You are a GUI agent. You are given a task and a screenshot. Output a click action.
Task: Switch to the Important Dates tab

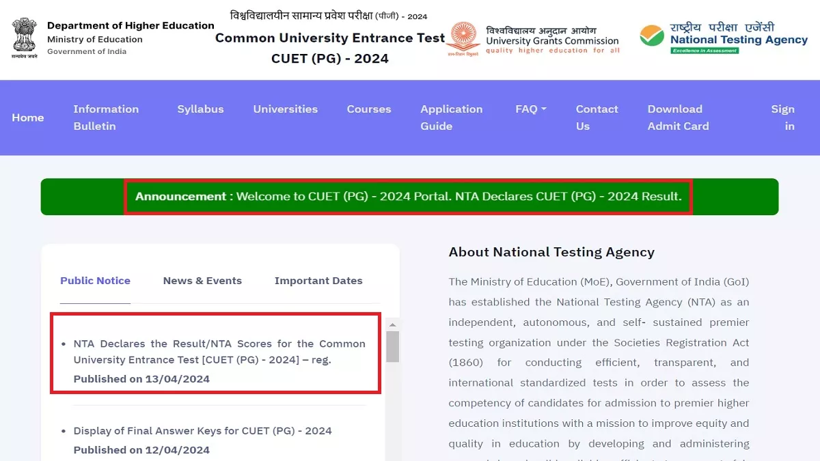[x=318, y=281]
